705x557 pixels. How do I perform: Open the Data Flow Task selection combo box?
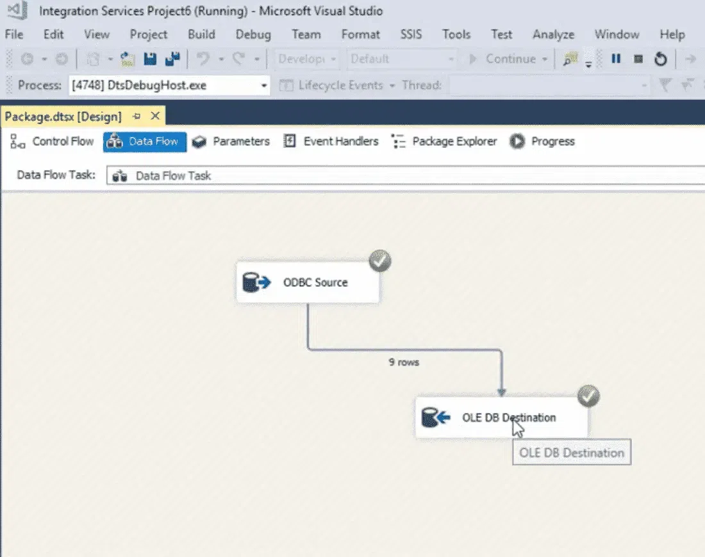[x=406, y=175]
